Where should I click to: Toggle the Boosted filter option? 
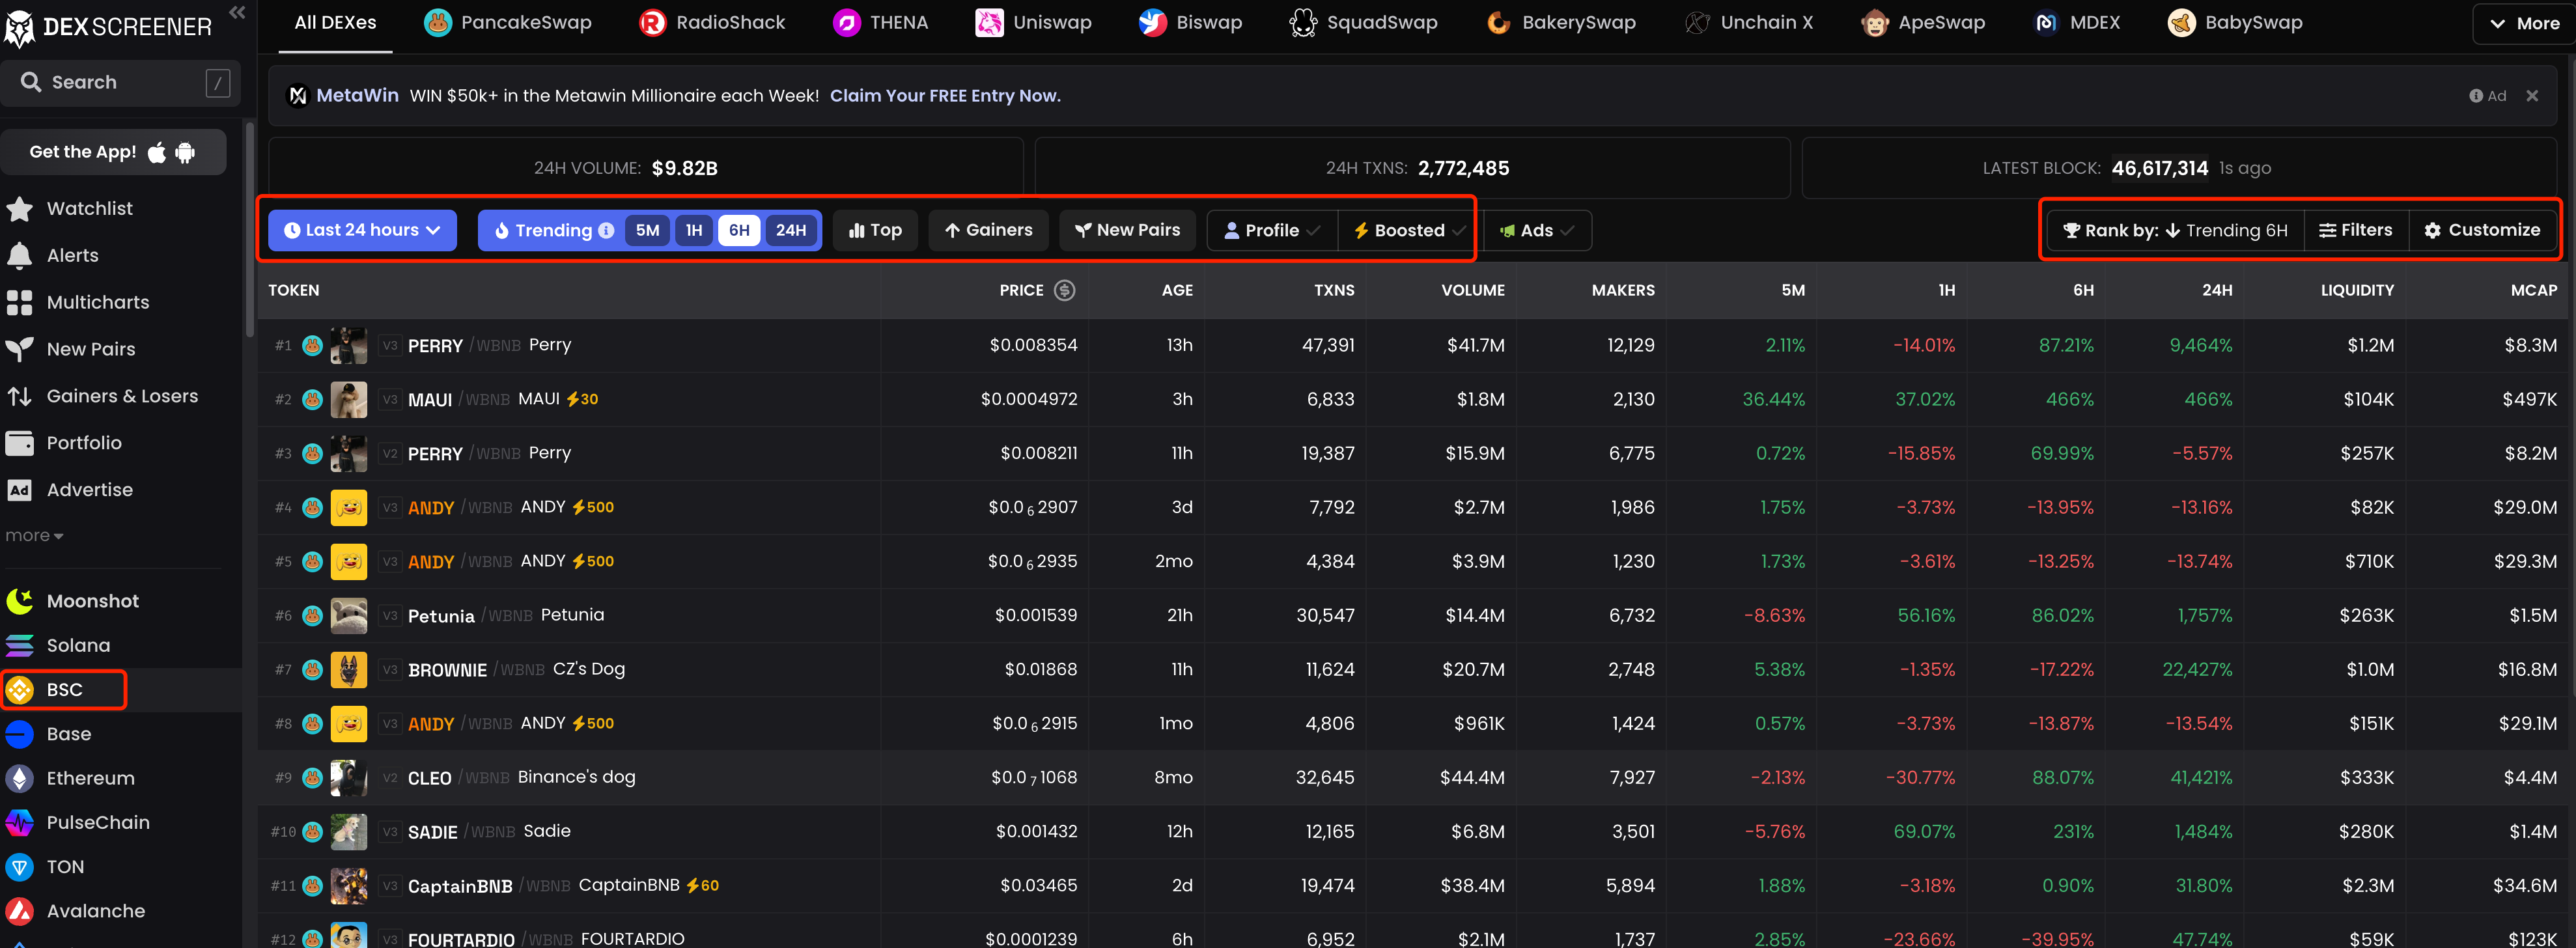[x=1405, y=230]
